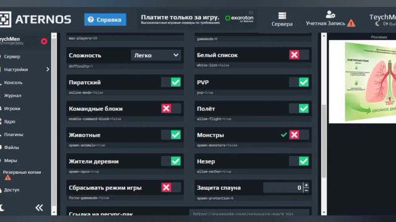Open the Ядро sidebar item
This screenshot has height=222, width=396.
(10, 121)
